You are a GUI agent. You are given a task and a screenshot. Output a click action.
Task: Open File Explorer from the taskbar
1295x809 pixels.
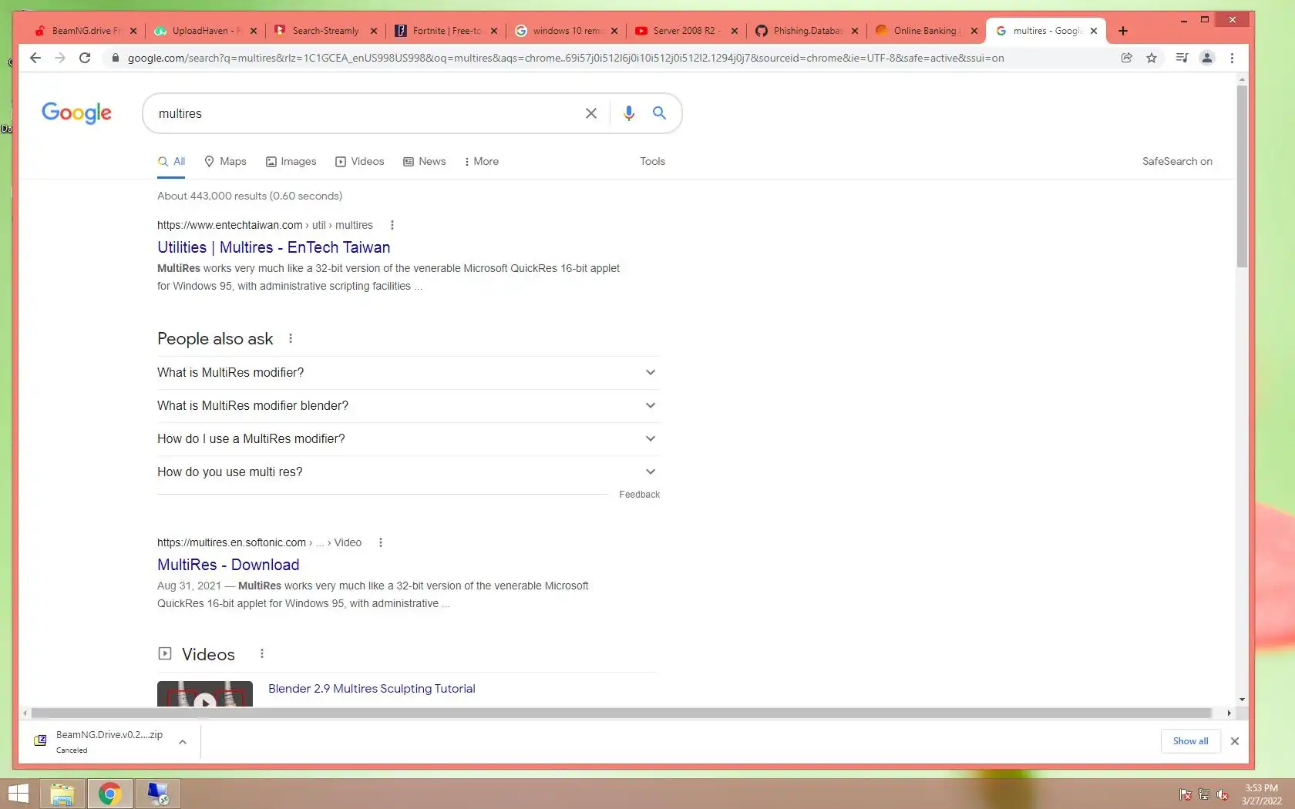(62, 794)
